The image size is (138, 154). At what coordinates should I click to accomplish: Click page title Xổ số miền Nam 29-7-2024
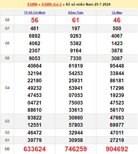coord(88,5)
